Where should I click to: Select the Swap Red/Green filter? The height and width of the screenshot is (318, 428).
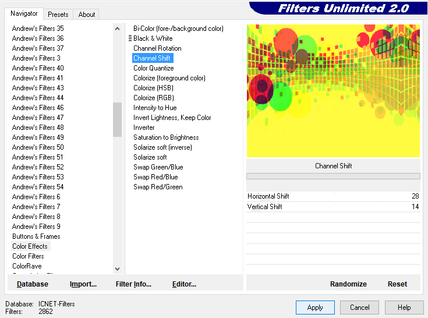coord(158,187)
